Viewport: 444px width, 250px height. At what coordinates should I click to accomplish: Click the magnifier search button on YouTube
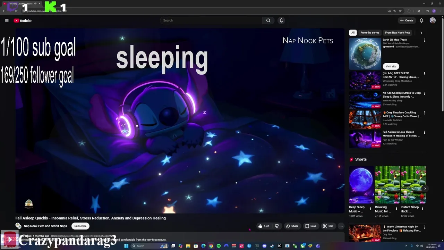click(x=268, y=20)
